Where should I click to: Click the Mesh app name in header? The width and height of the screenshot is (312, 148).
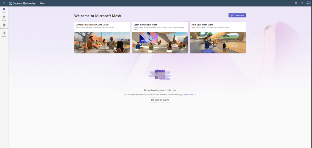(x=42, y=3)
